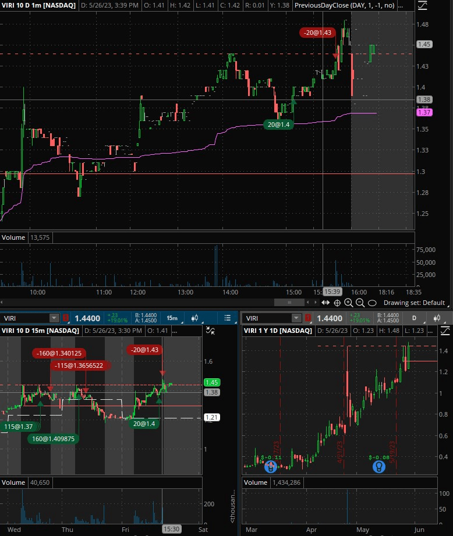Image resolution: width=453 pixels, height=536 pixels.
Task: Click sell order bubble -20@1.43 on top chart
Action: coord(317,33)
